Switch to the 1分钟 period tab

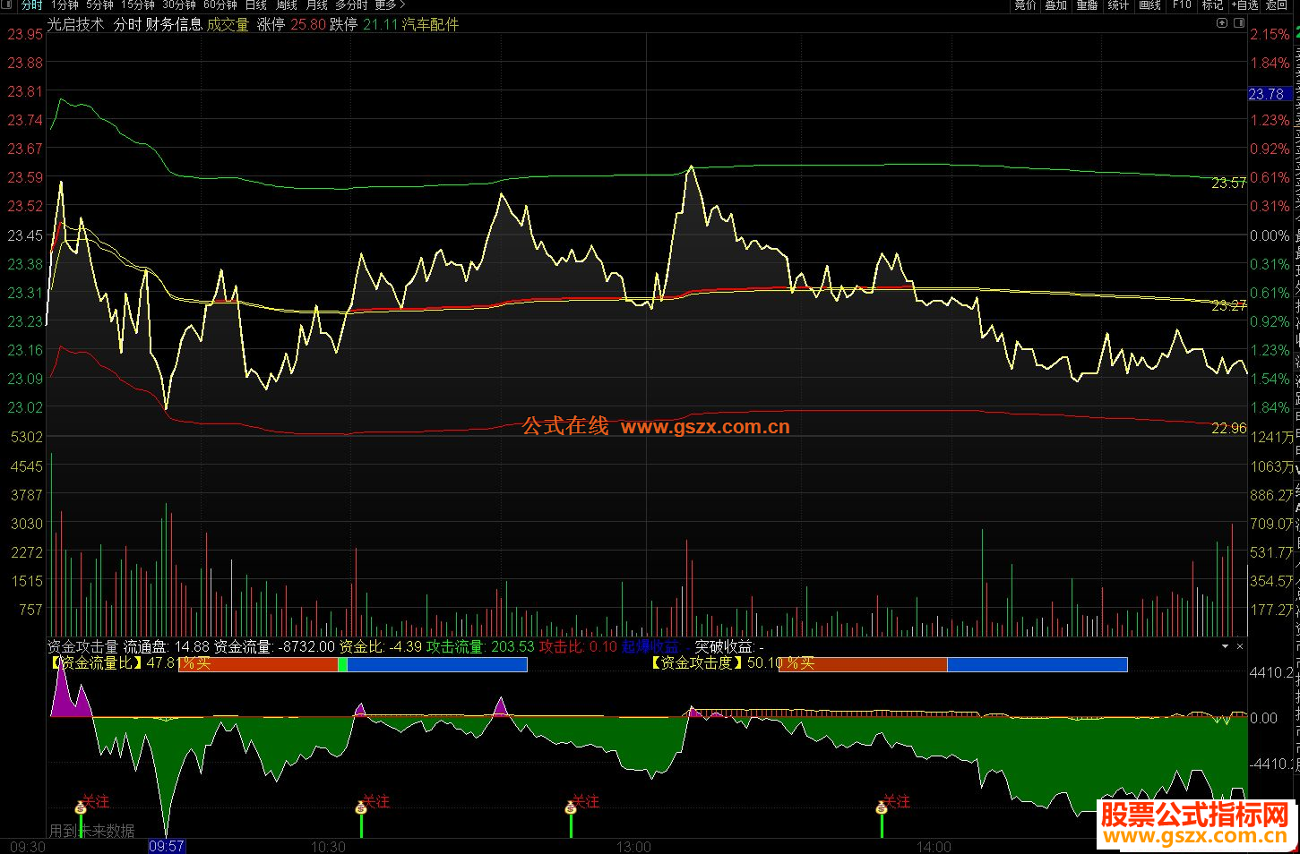(x=65, y=5)
